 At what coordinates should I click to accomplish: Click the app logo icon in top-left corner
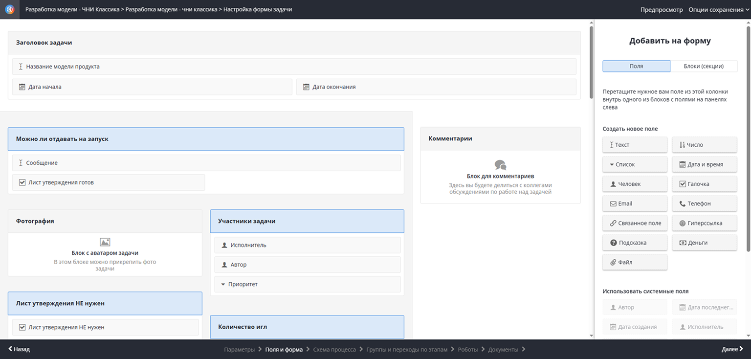point(10,9)
